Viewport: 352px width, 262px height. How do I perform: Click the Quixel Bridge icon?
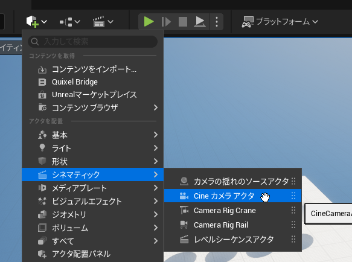click(42, 82)
